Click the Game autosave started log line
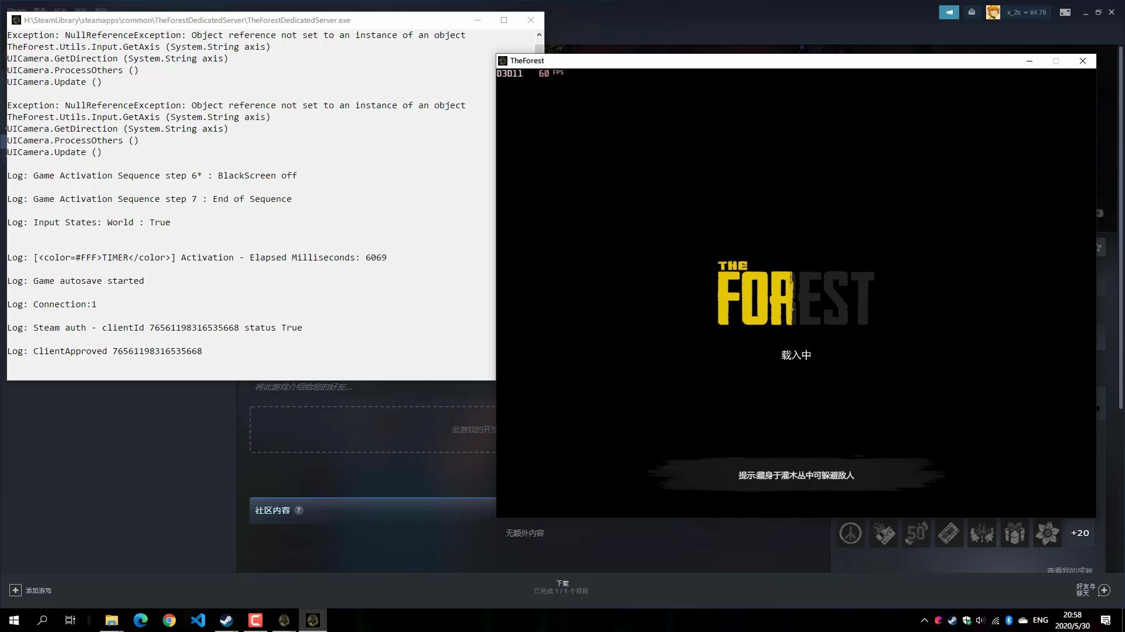Viewport: 1125px width, 632px height. 76,281
